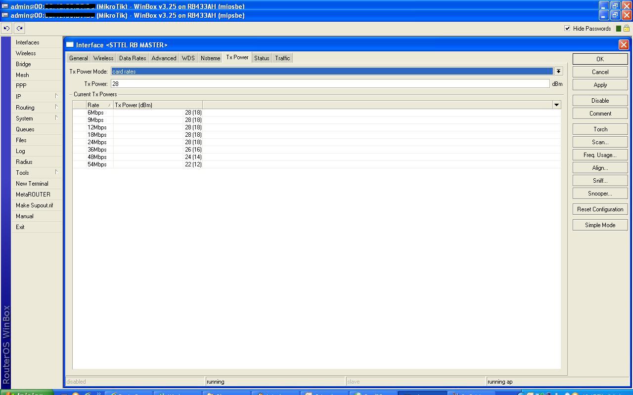Select the 9Mbps rate row
The height and width of the screenshot is (395, 633).
pos(316,119)
